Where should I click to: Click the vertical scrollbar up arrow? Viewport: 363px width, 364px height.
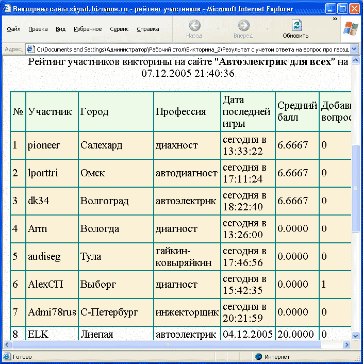coord(355,60)
